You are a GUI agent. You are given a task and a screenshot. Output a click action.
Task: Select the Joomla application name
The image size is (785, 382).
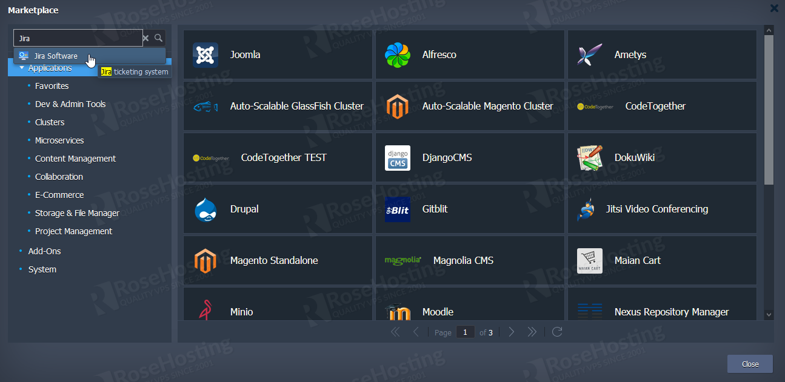[246, 54]
